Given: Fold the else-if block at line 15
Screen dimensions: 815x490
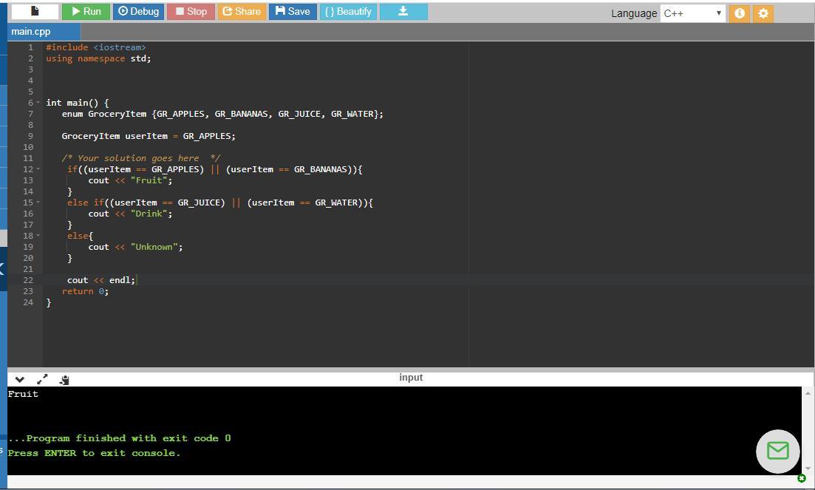Looking at the screenshot, I should coord(38,203).
